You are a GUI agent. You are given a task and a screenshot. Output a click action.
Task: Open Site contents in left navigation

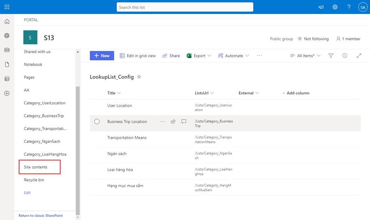36,167
